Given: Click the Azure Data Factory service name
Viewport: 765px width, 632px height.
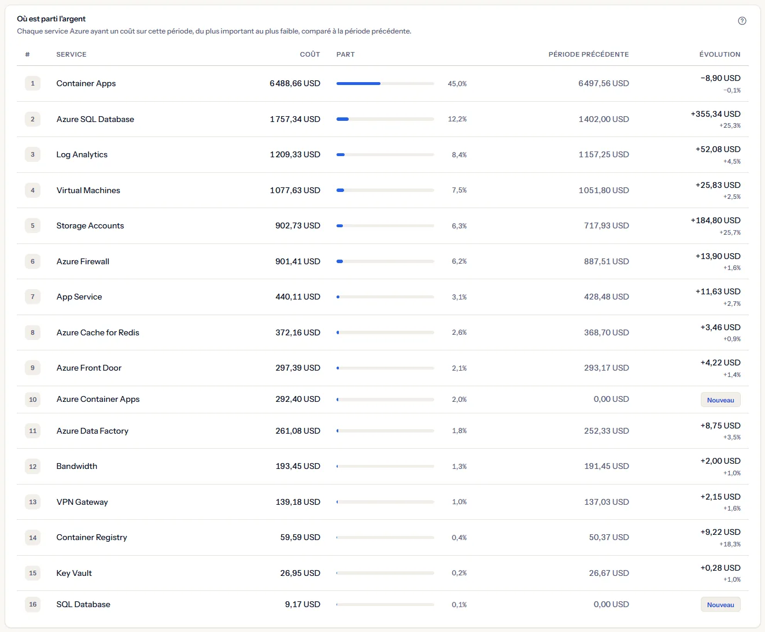Looking at the screenshot, I should point(93,431).
